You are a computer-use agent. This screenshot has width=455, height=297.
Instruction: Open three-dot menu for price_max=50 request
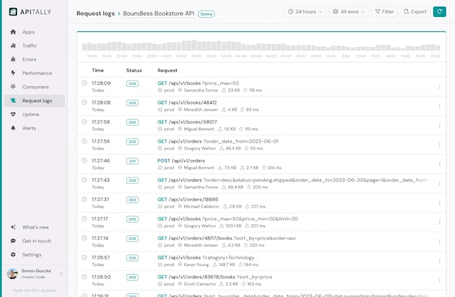click(439, 87)
